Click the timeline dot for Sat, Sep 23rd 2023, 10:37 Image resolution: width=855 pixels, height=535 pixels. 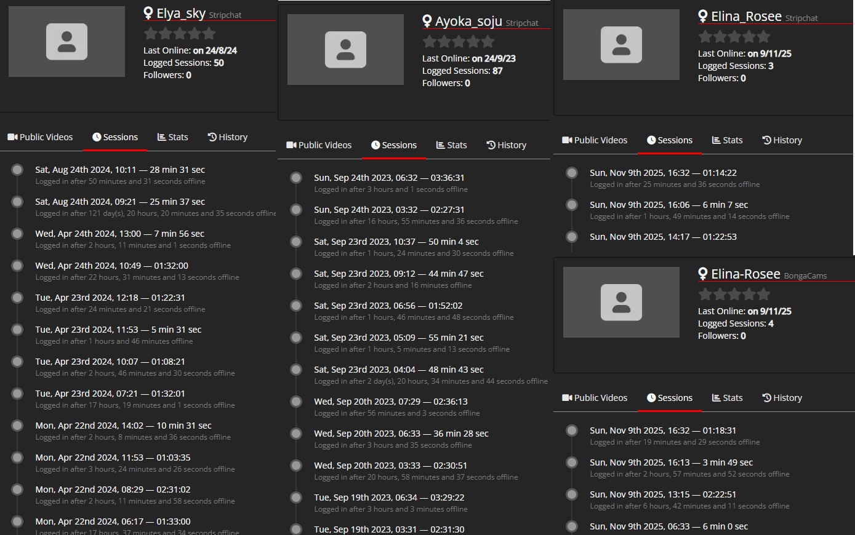point(296,242)
